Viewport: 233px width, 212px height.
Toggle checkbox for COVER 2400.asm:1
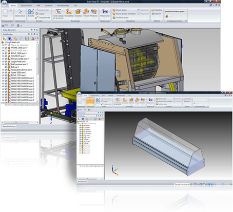pyautogui.click(x=6, y=50)
